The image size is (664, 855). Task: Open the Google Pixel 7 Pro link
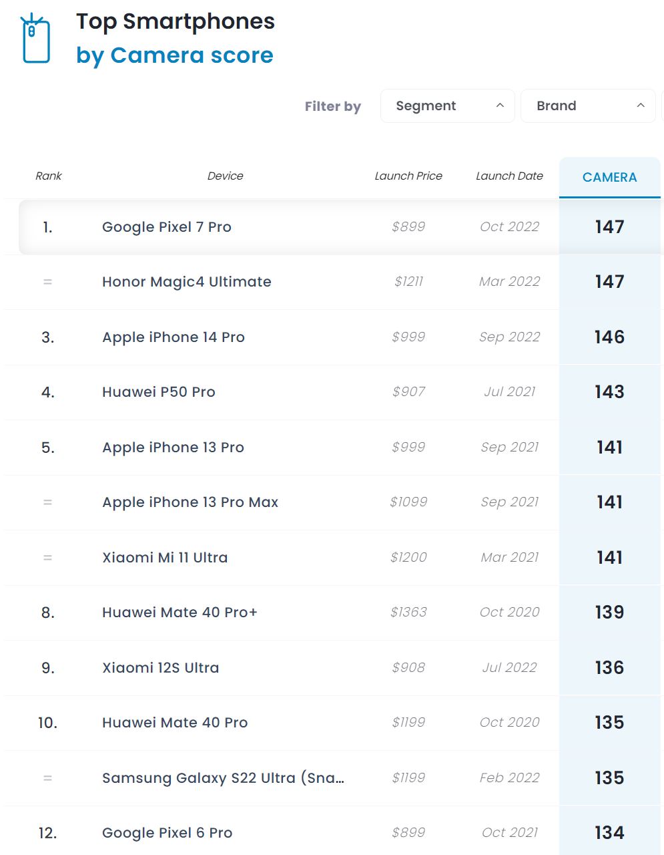pyautogui.click(x=167, y=227)
